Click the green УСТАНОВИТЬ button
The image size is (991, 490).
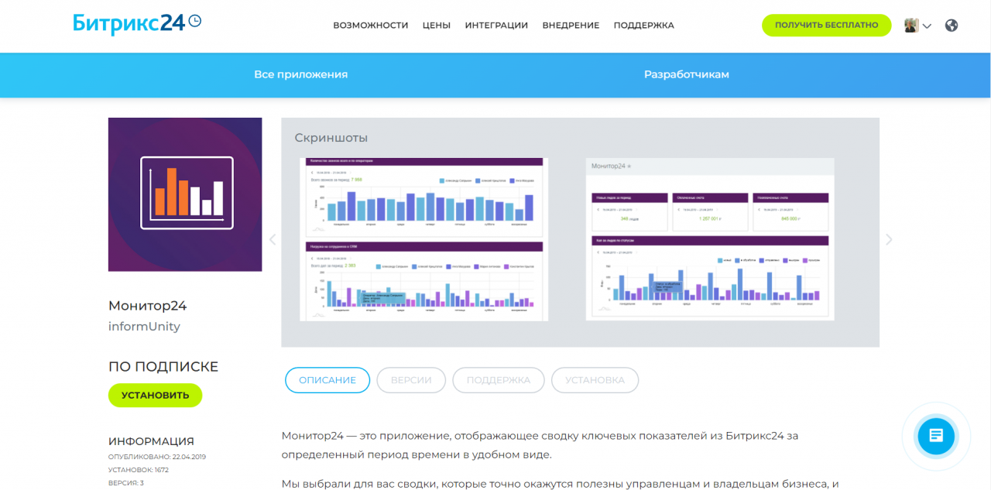155,395
